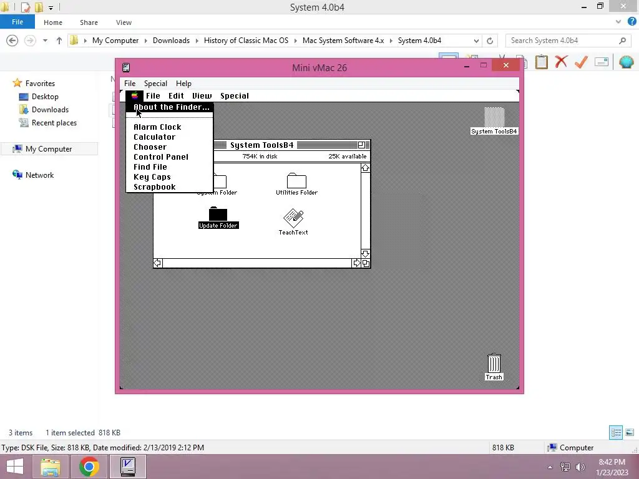Expand the path arrow after History of Classic Mac OS
Screen dimensions: 639x479
[295, 41]
